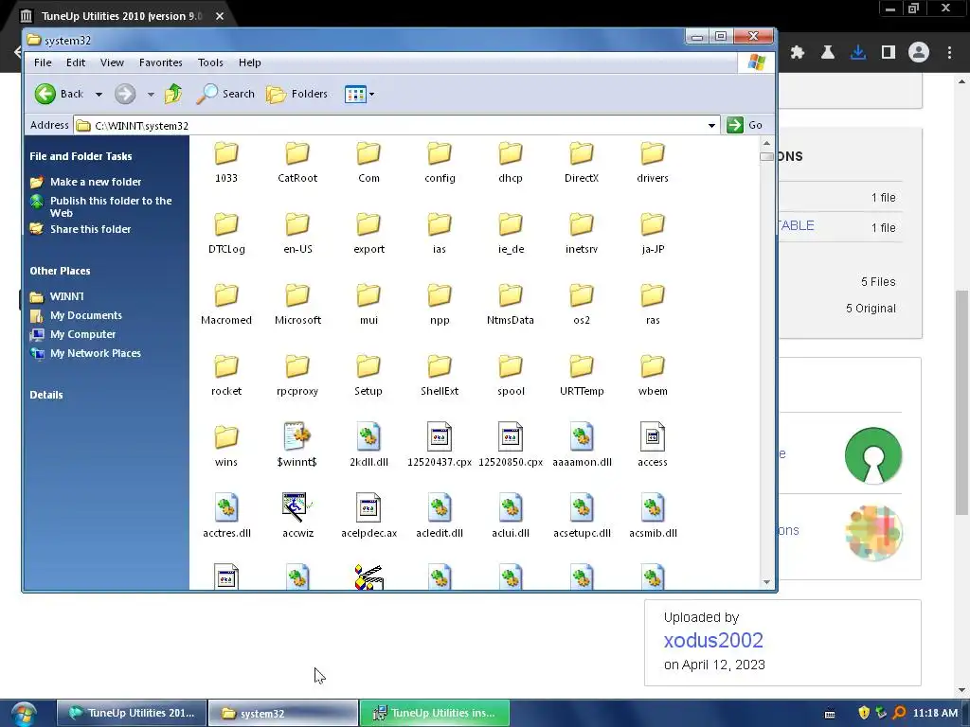
Task: Select the NtmsData folder
Action: pos(511,305)
